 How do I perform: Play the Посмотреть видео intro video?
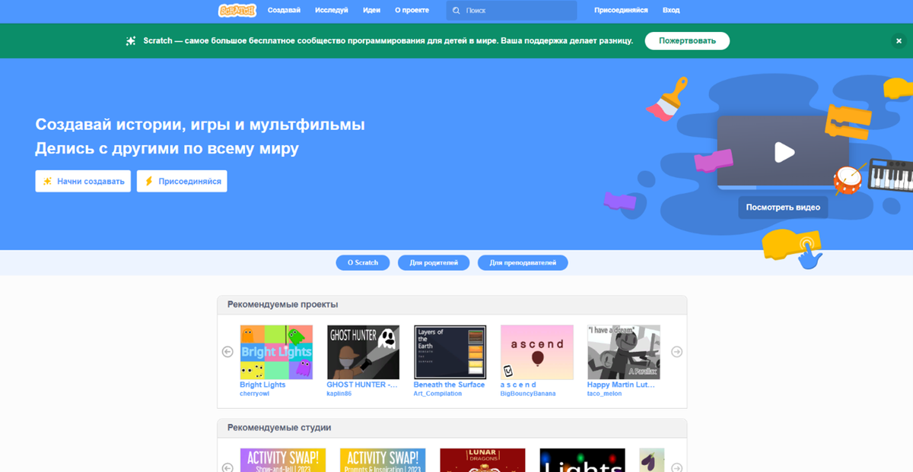point(783,207)
